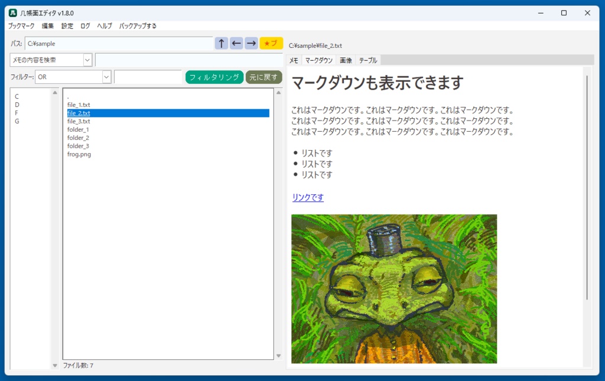Click the scrollbar down arrow of the file list
605x381 pixels.
pos(278,354)
